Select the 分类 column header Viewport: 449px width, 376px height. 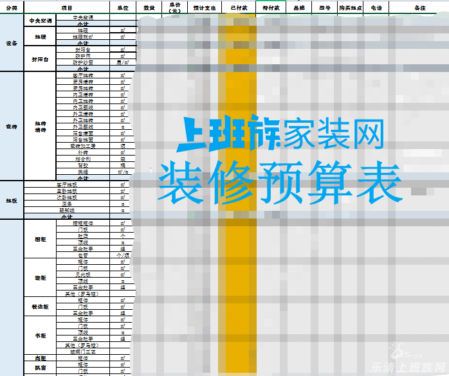[x=12, y=8]
